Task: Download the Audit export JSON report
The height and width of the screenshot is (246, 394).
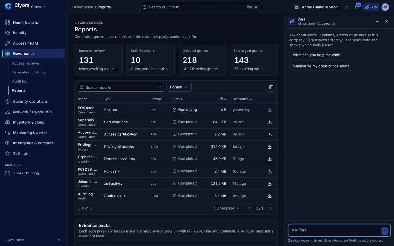Action: click(x=270, y=196)
